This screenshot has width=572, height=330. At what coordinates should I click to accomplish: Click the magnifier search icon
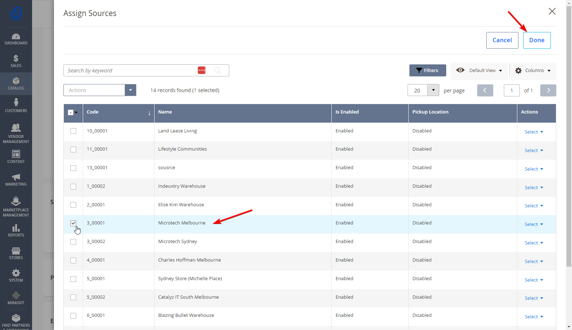[218, 71]
